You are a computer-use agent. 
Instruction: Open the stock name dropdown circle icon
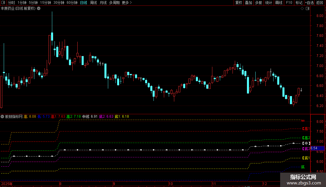39,9
